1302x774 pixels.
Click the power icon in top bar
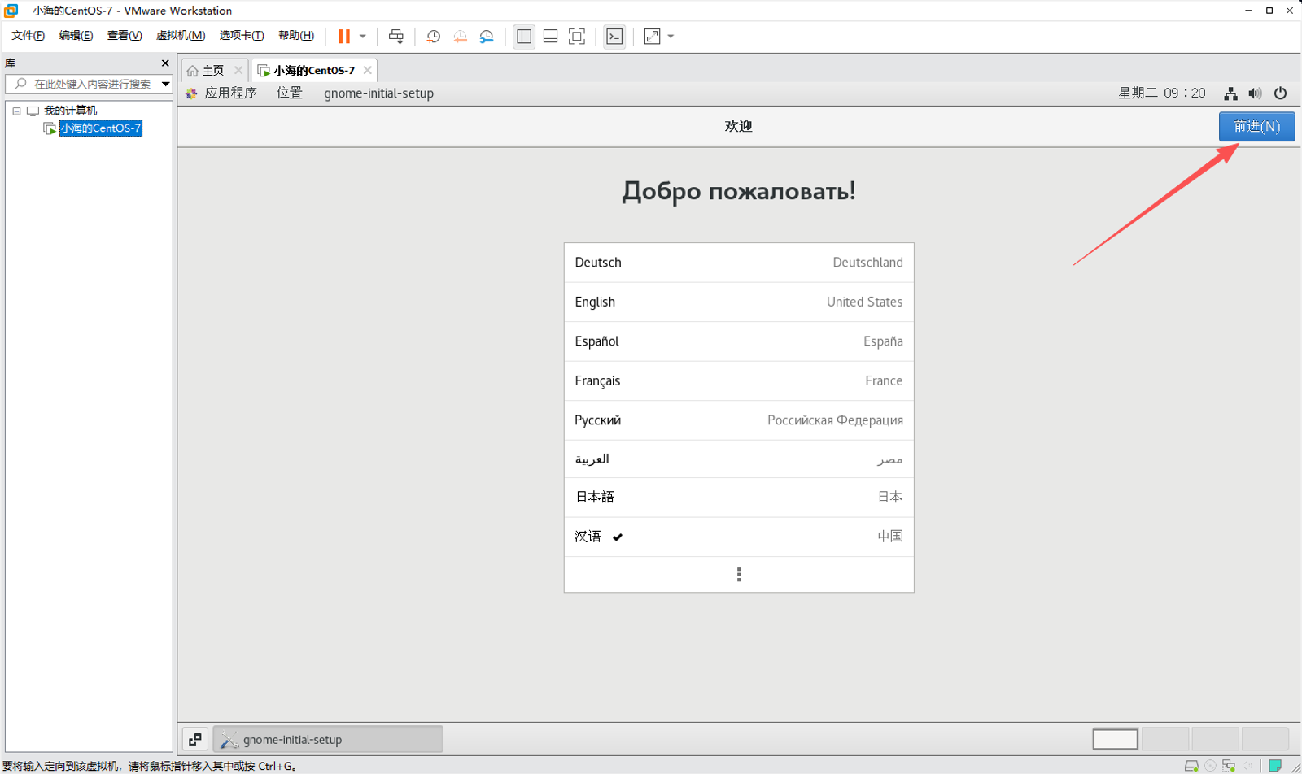[1280, 93]
